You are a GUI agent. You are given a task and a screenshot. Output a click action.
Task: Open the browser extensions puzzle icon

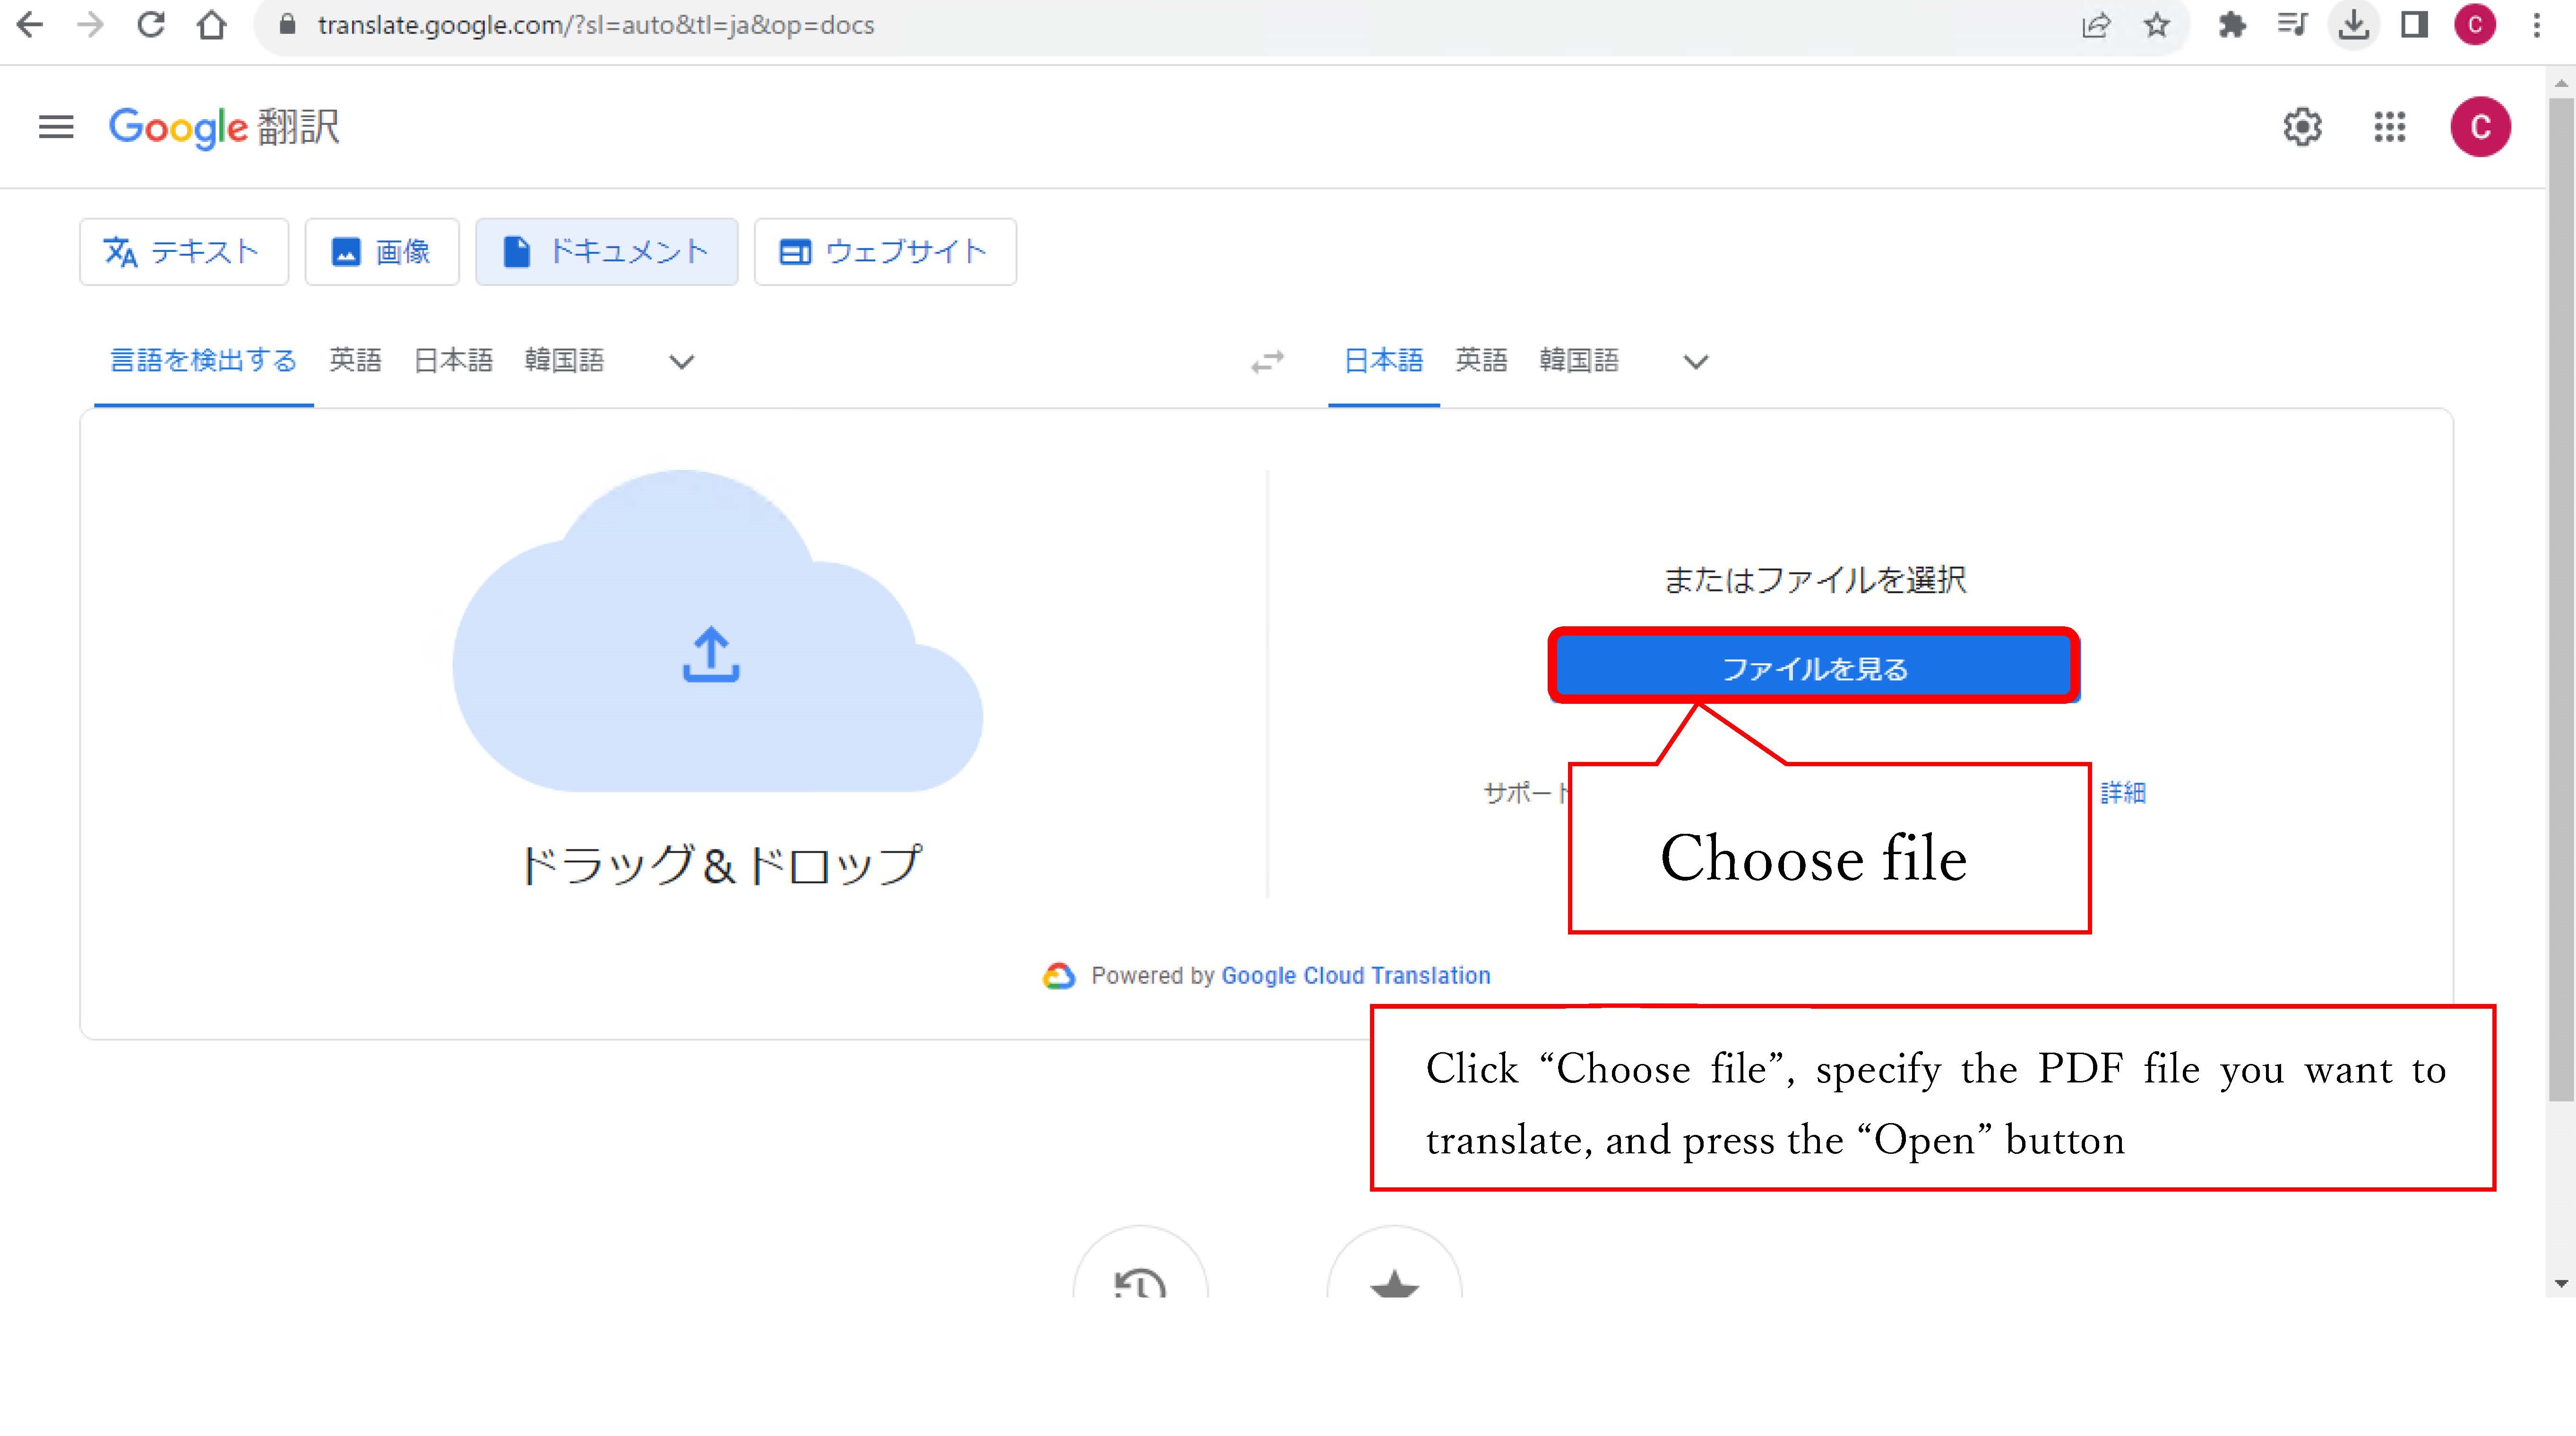[2232, 25]
